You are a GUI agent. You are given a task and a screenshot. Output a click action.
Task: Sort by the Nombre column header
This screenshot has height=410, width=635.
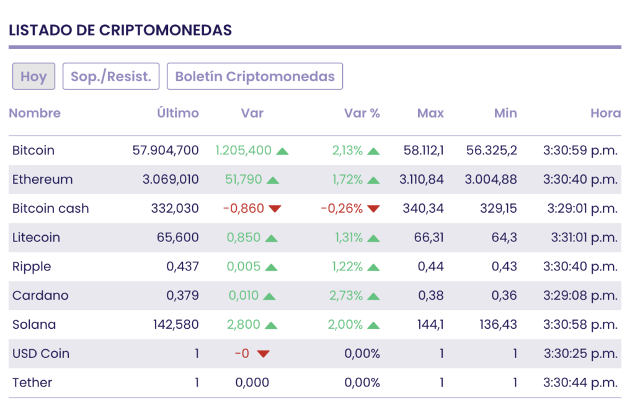pyautogui.click(x=35, y=113)
